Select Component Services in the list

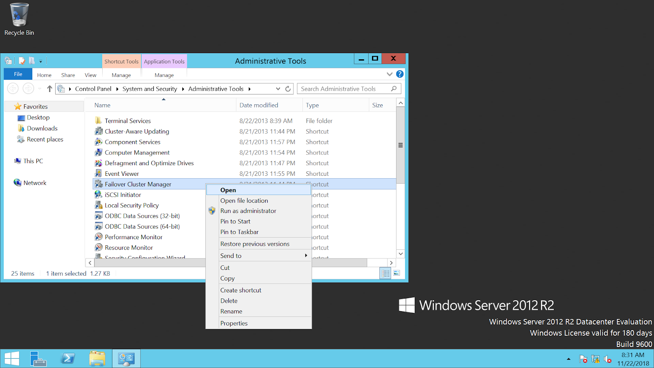(132, 142)
